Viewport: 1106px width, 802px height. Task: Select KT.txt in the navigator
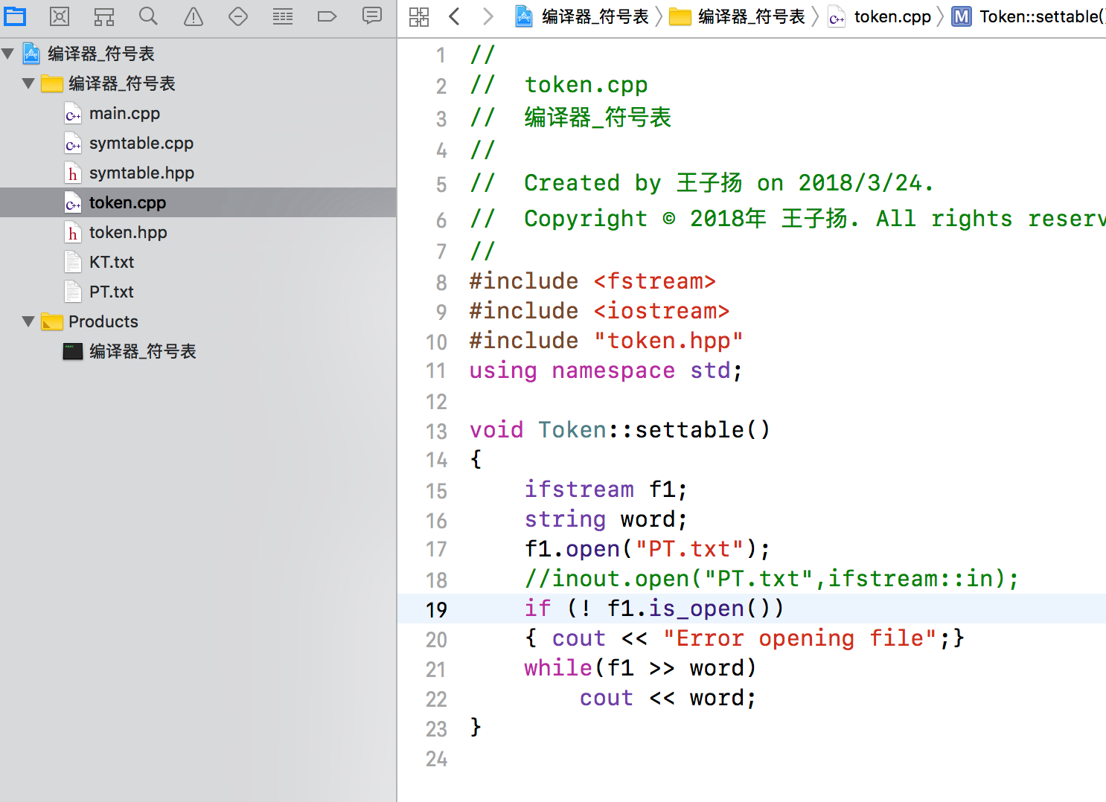point(198,262)
